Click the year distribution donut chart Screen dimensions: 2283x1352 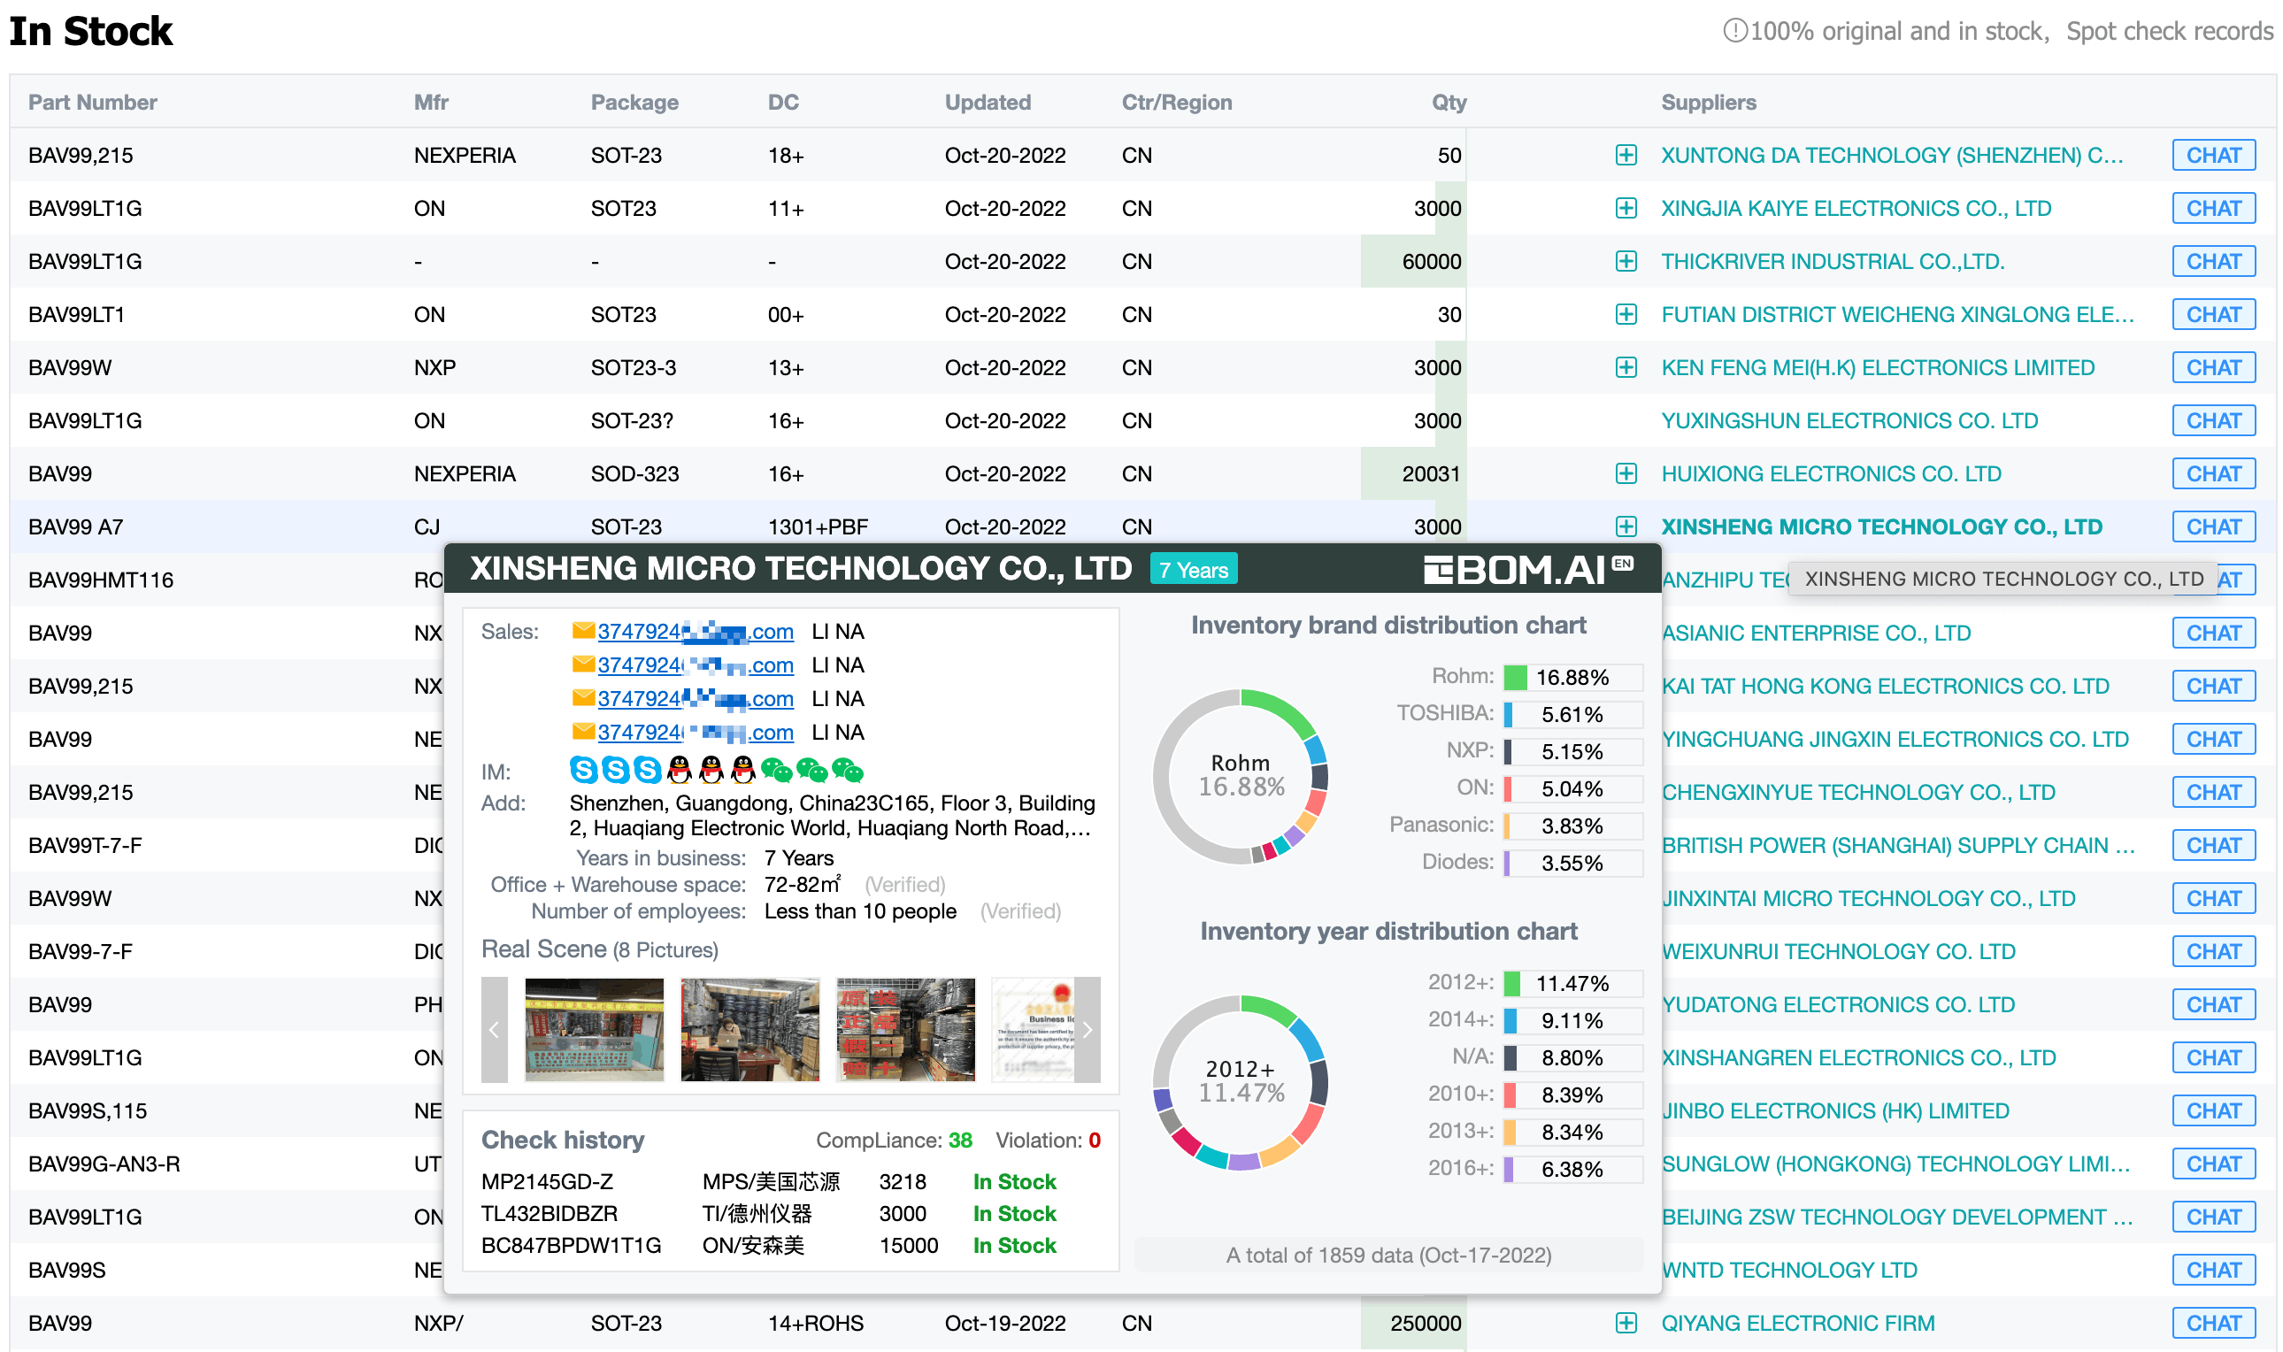[x=1241, y=1082]
